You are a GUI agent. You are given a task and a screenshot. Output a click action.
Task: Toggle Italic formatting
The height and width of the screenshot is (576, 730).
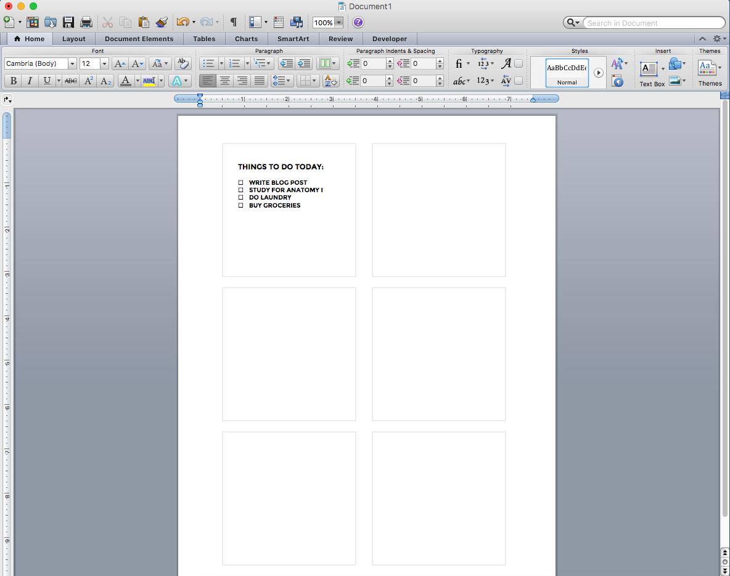(30, 81)
